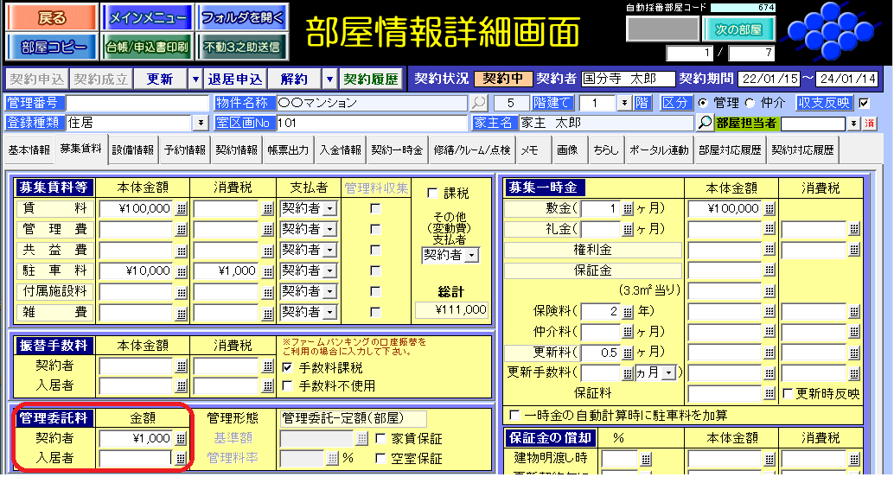
Task: Open calculator for 管理委託料 契約者 amount
Action: [x=181, y=438]
